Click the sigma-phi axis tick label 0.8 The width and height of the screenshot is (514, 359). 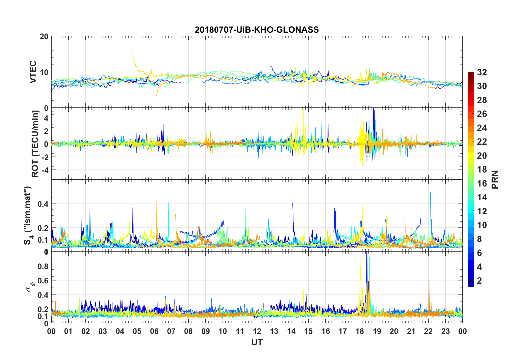(43, 266)
